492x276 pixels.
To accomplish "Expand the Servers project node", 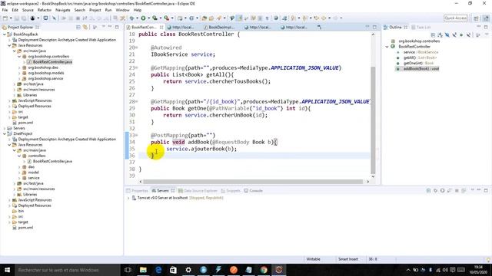I will (5, 128).
